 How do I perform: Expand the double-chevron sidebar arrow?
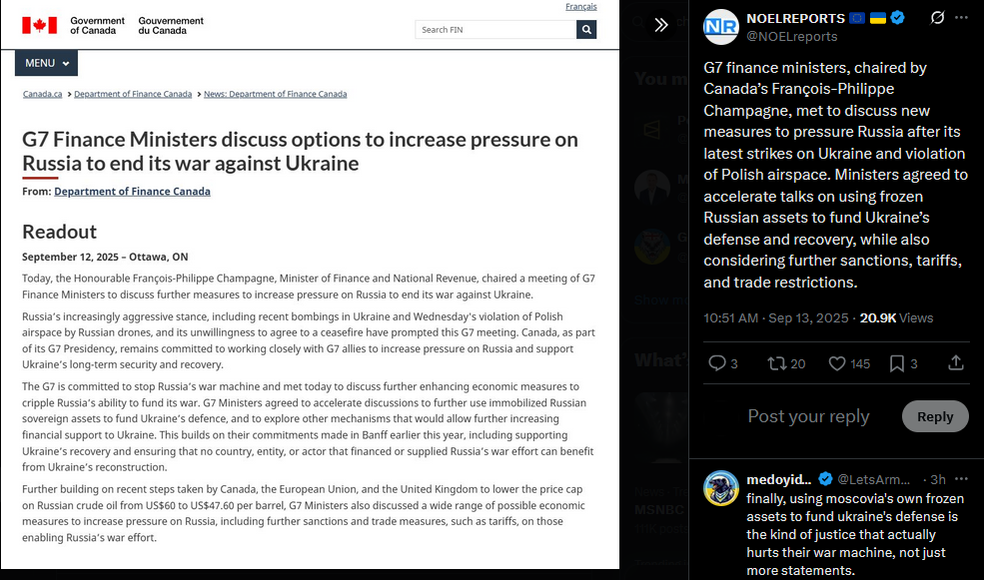pos(660,25)
